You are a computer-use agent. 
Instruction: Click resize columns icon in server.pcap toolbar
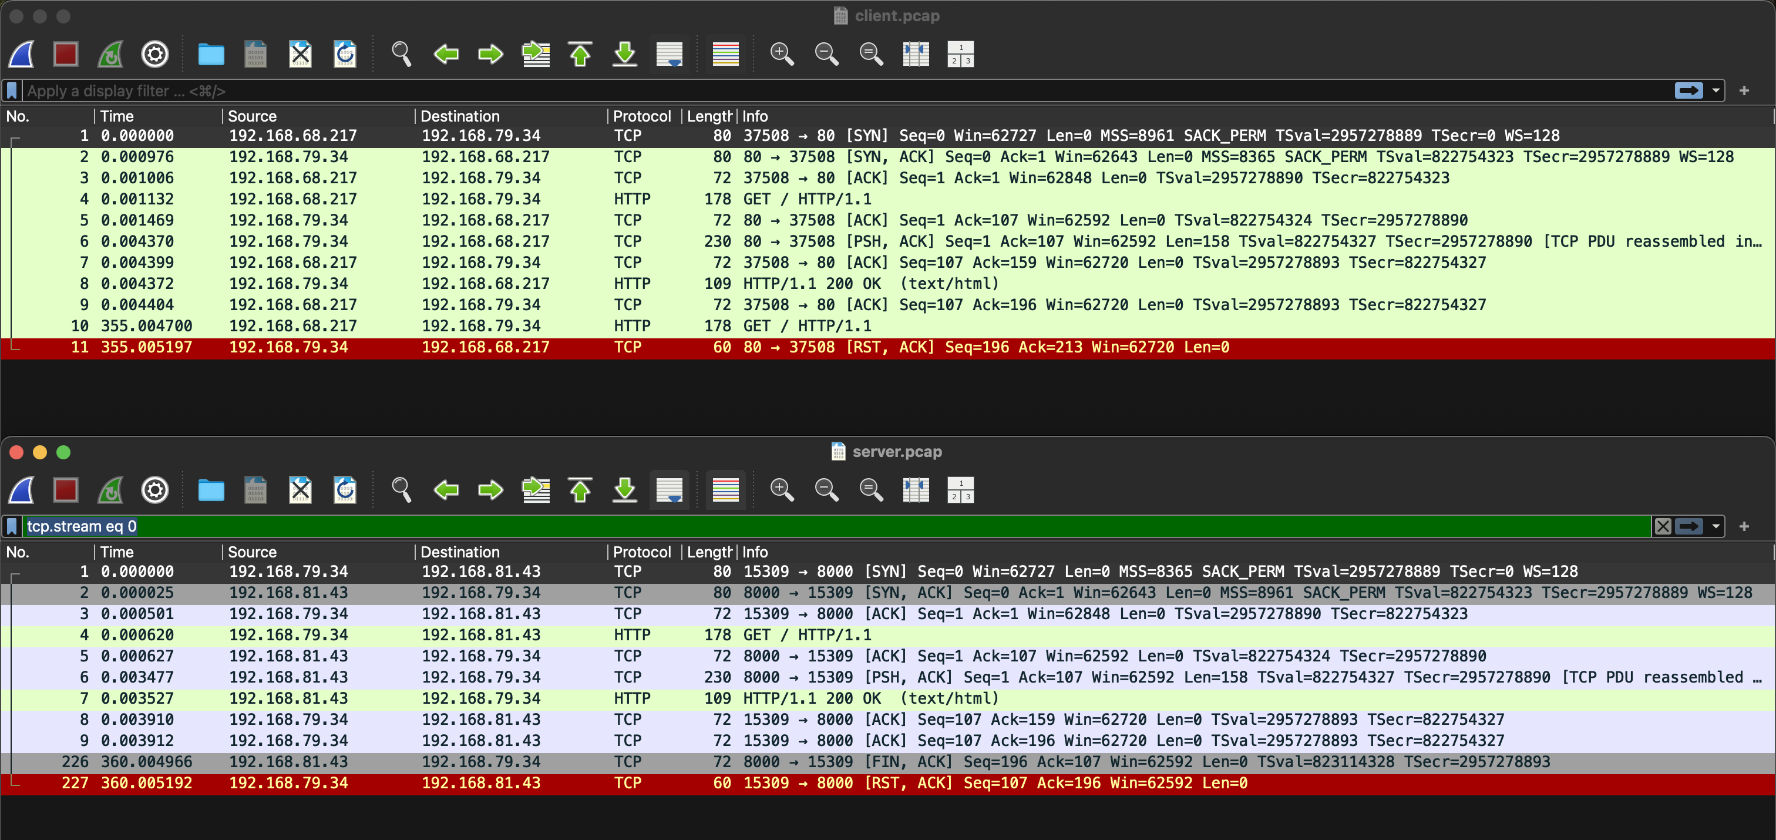tap(916, 490)
